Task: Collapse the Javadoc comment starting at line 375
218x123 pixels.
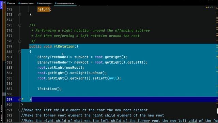Action: coord(20,25)
